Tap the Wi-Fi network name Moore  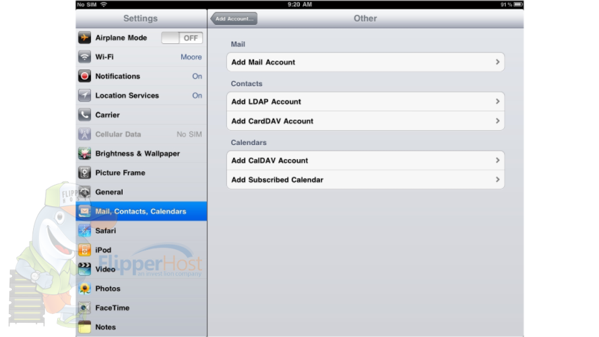coord(191,57)
